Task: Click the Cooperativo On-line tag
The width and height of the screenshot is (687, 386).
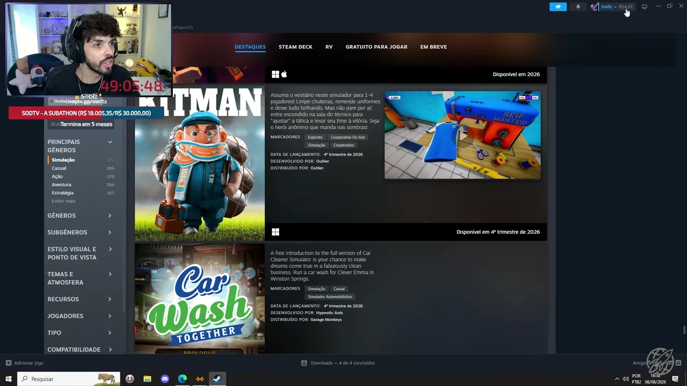Action: 348,137
